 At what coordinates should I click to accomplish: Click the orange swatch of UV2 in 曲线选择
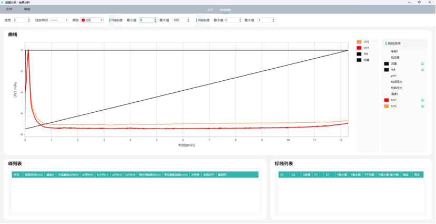point(386,106)
